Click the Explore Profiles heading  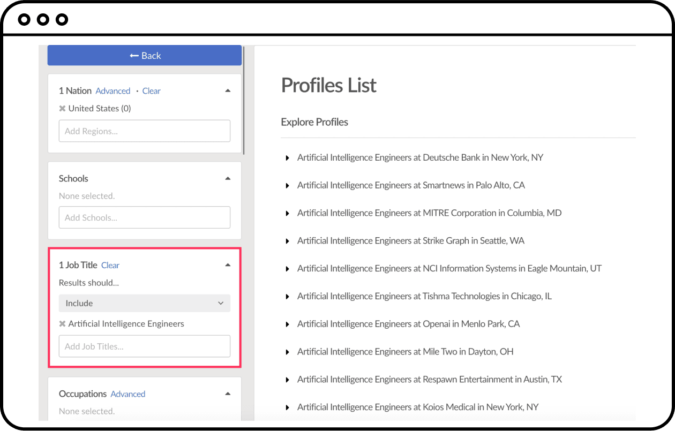314,122
